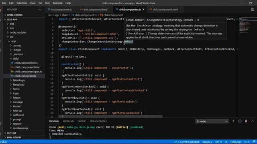Collapse the src folder
257x144 pixels.
click(24, 37)
